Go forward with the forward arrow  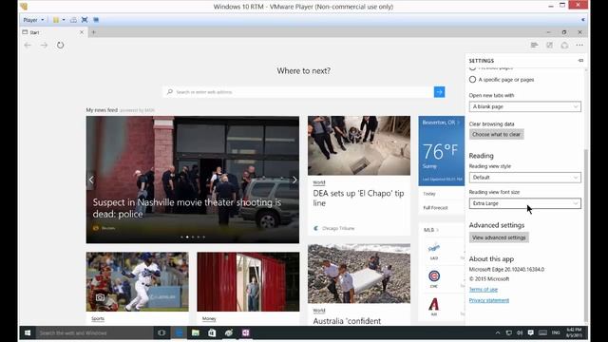tap(44, 46)
